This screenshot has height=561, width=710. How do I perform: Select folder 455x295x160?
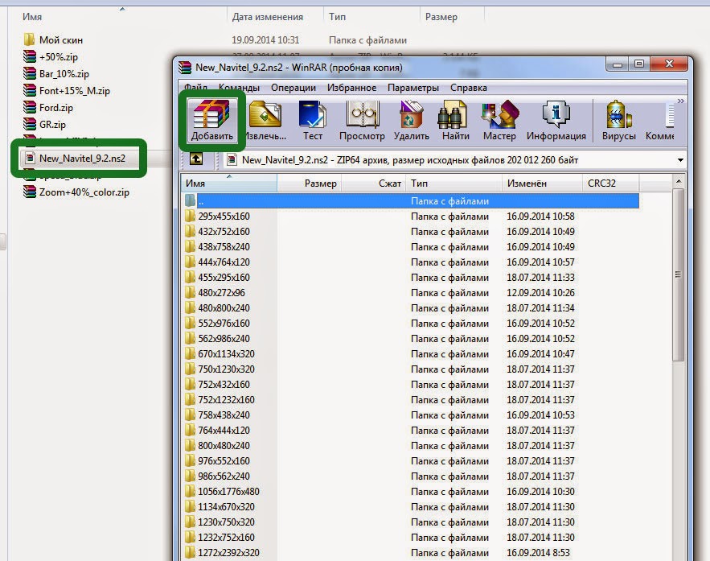pyautogui.click(x=224, y=278)
